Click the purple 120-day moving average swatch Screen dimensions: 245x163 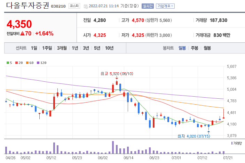(x=38, y=63)
